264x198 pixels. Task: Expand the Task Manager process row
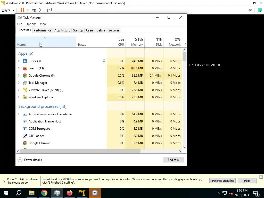(19, 83)
